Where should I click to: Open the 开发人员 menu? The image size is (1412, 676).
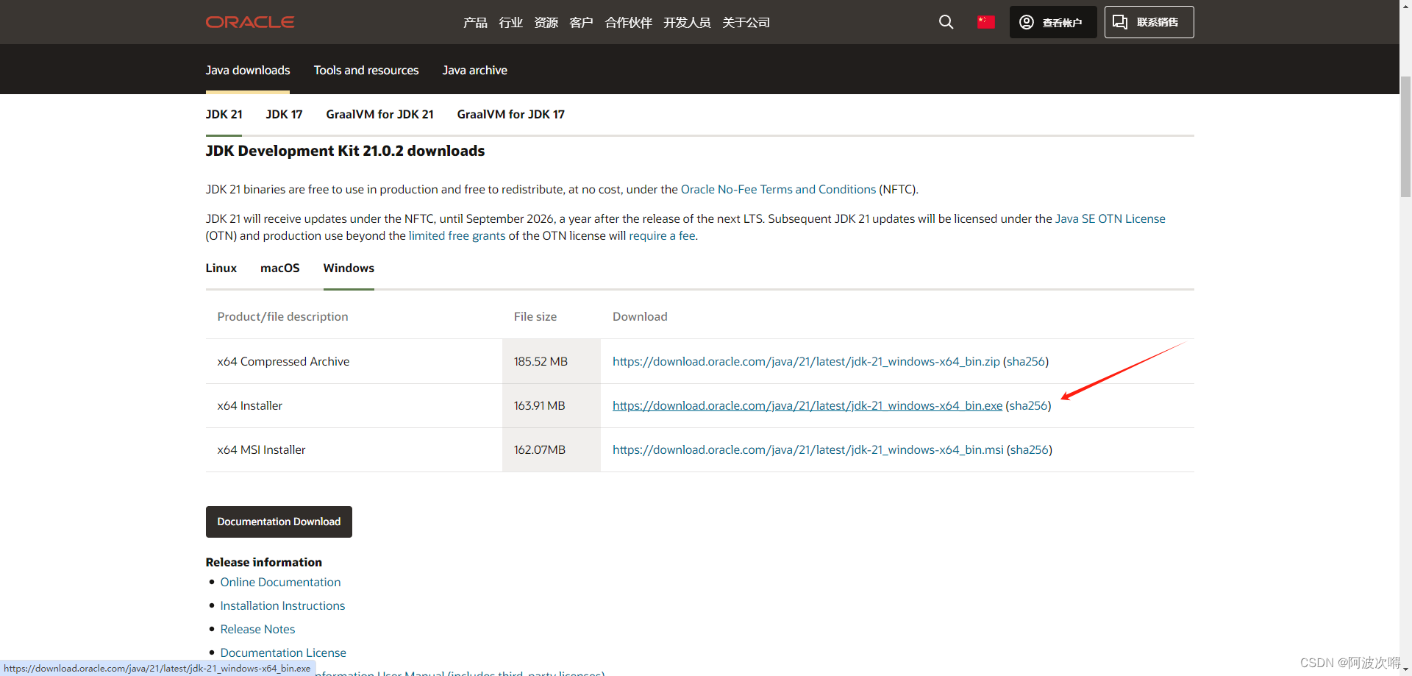point(687,23)
